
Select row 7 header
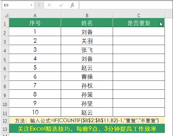click(x=5, y=76)
